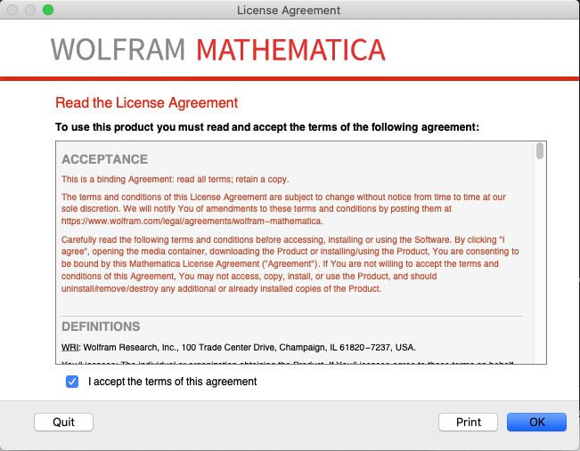The height and width of the screenshot is (451, 580).
Task: Click the green zoom window button
Action: (x=48, y=10)
